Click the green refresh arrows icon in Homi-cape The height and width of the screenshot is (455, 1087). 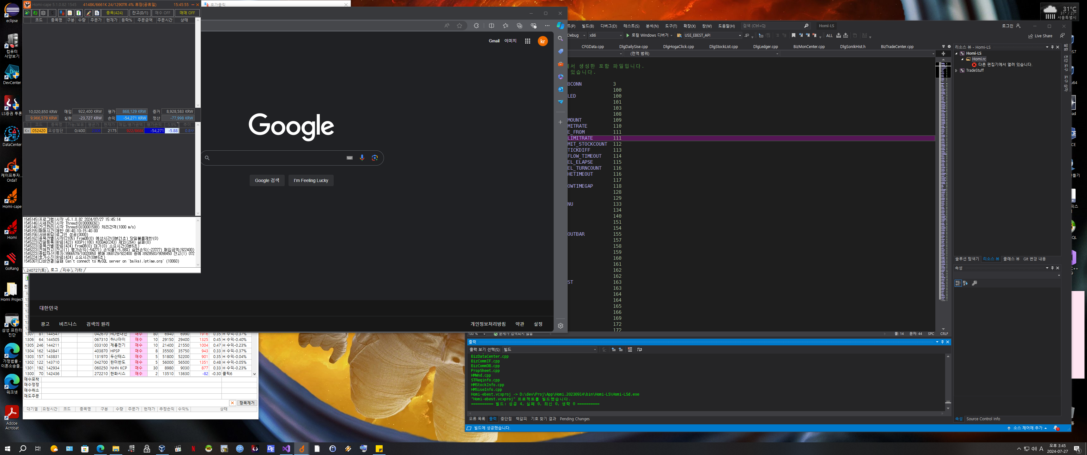35,13
